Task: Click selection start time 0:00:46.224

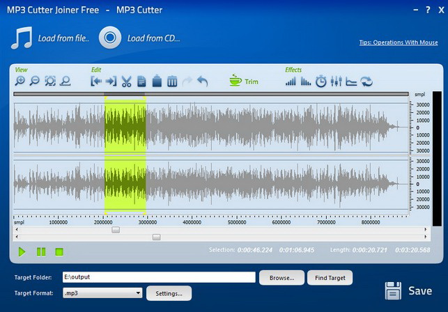Action: point(254,250)
